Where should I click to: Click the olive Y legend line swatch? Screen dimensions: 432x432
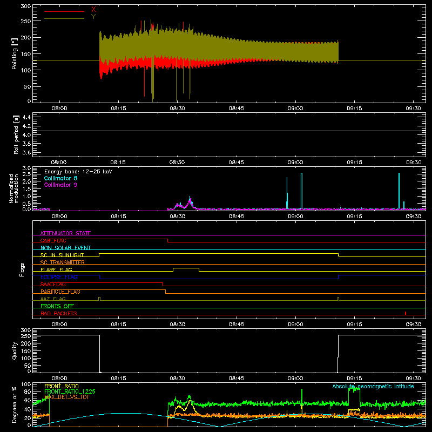(x=64, y=18)
